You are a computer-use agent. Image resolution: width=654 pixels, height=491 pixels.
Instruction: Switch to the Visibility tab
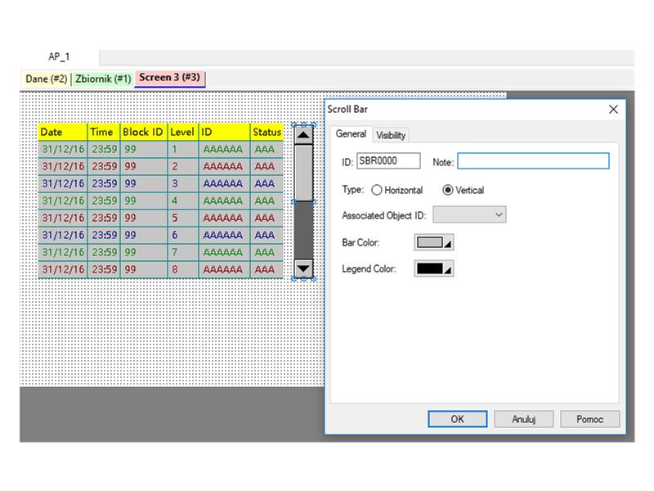click(x=391, y=135)
